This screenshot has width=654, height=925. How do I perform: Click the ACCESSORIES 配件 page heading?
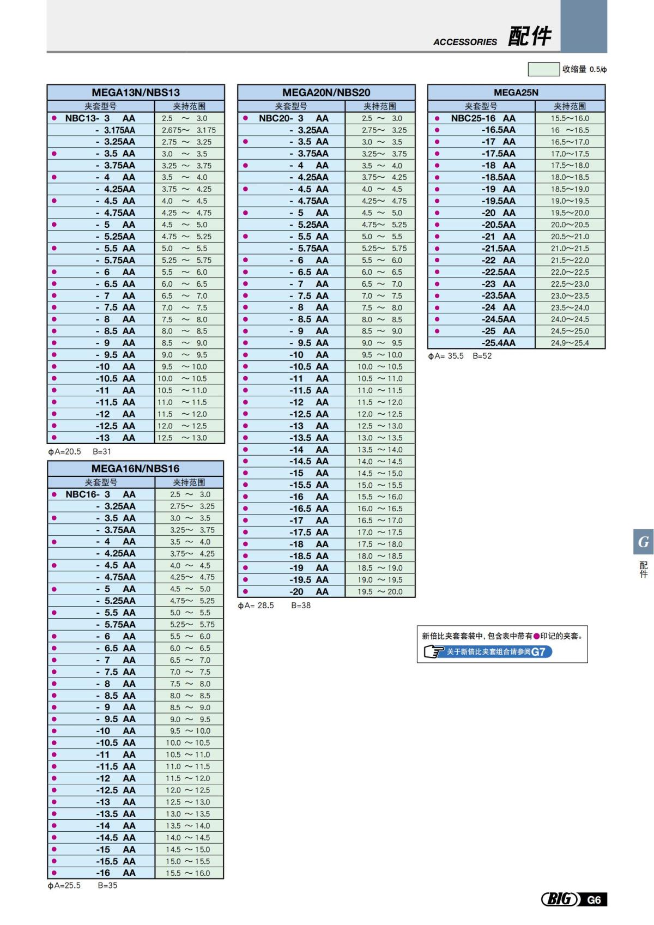click(x=492, y=37)
